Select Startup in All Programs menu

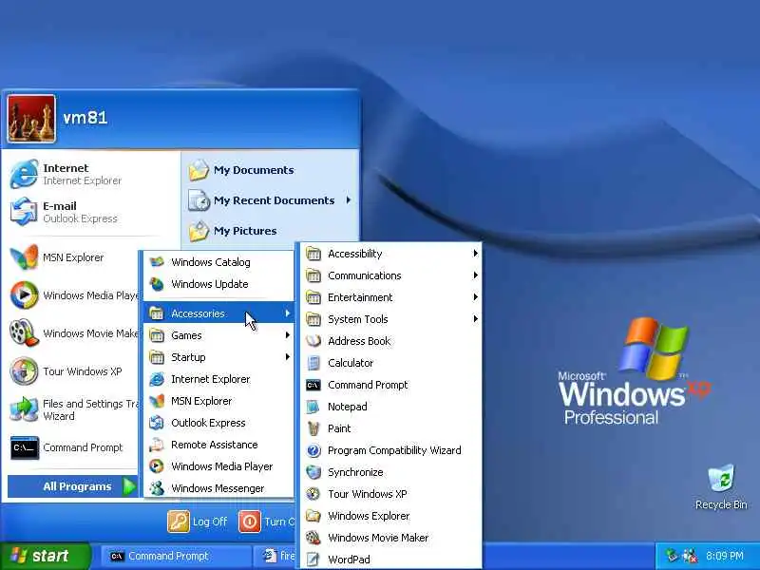pyautogui.click(x=218, y=357)
